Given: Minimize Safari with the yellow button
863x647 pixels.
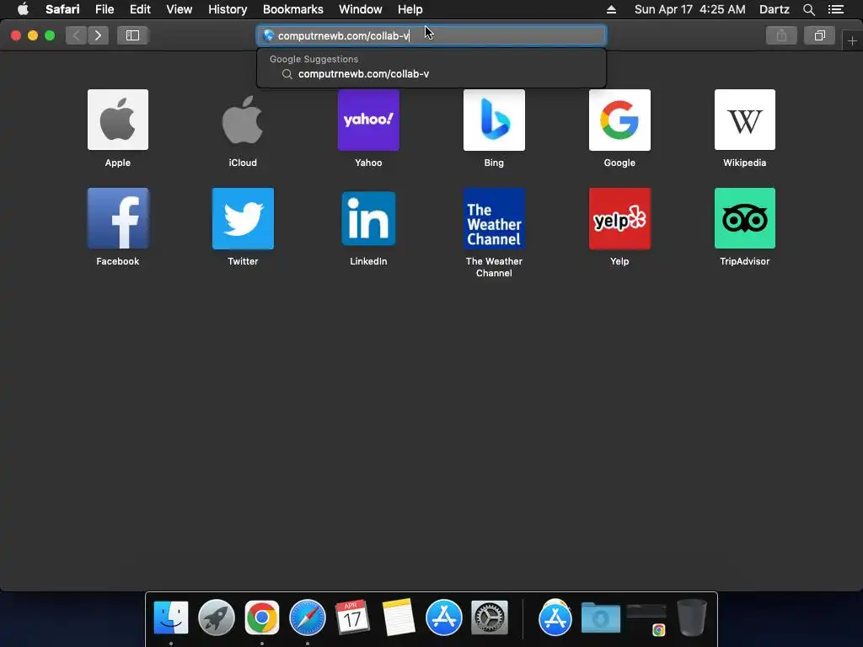Looking at the screenshot, I should (x=33, y=35).
